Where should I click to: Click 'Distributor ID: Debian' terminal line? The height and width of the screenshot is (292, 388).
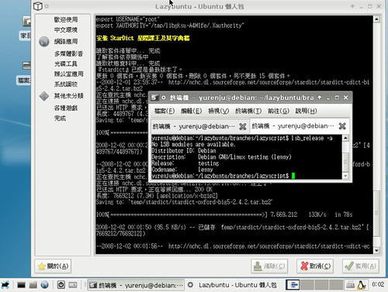[x=184, y=150]
